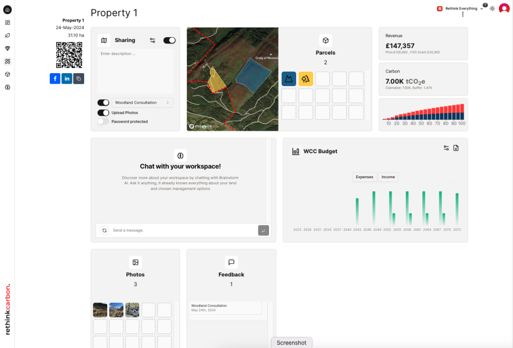Open the three-dot more options menu
Screen dimensions: 513x348
pyautogui.click(x=462, y=15)
